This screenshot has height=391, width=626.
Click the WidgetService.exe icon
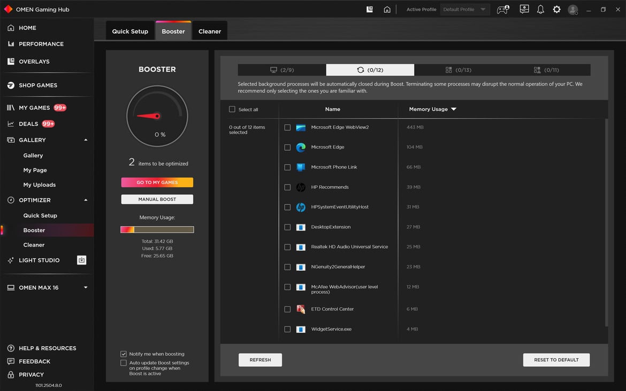click(301, 329)
